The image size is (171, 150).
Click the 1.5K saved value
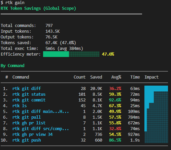[x=97, y=117]
